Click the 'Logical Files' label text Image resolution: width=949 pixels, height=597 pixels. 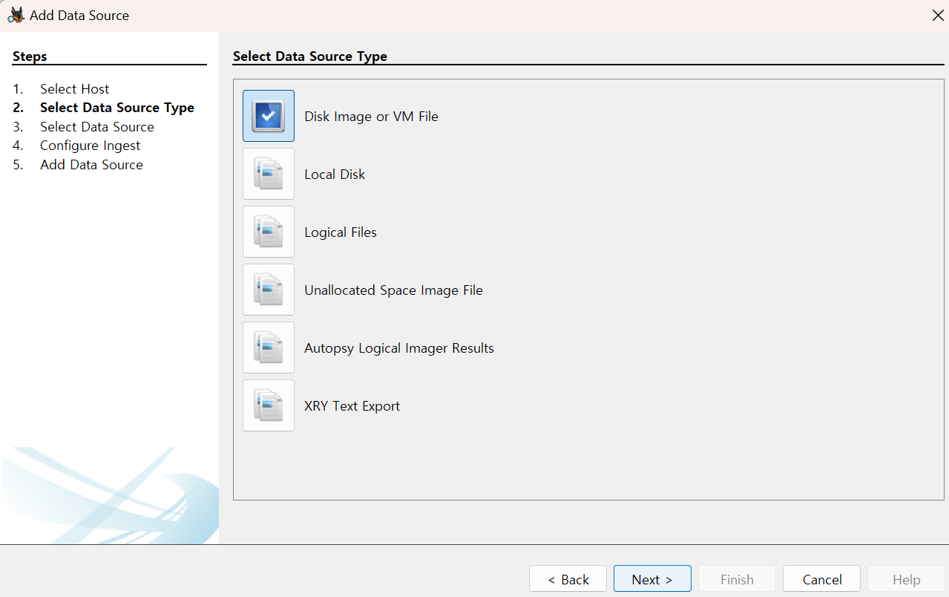tap(341, 232)
